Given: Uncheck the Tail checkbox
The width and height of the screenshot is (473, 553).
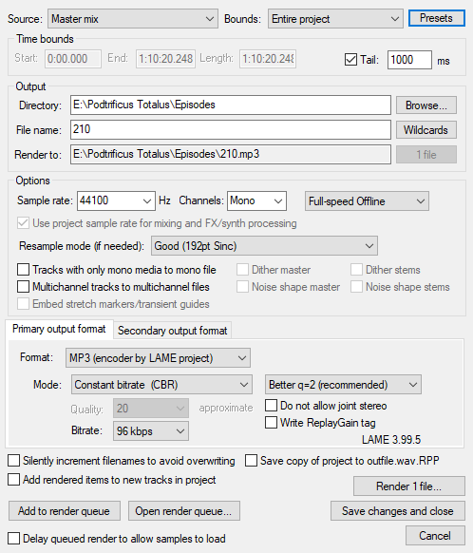Looking at the screenshot, I should click(x=350, y=59).
